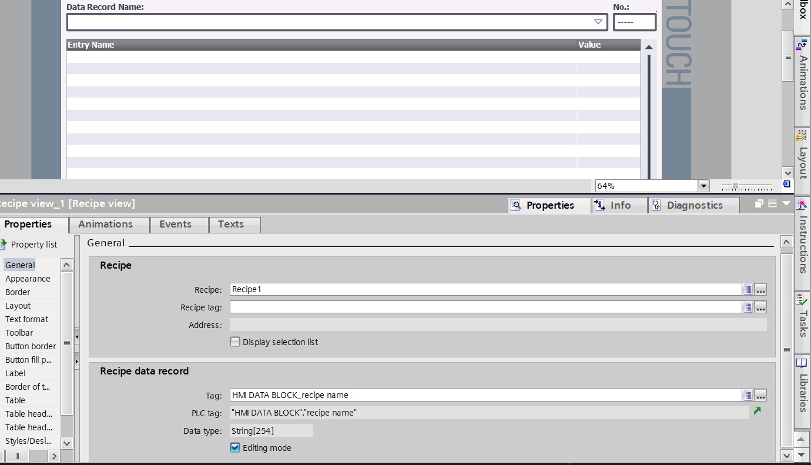Click the String[254] data type field
Screen dimensions: 811x465
coord(272,430)
